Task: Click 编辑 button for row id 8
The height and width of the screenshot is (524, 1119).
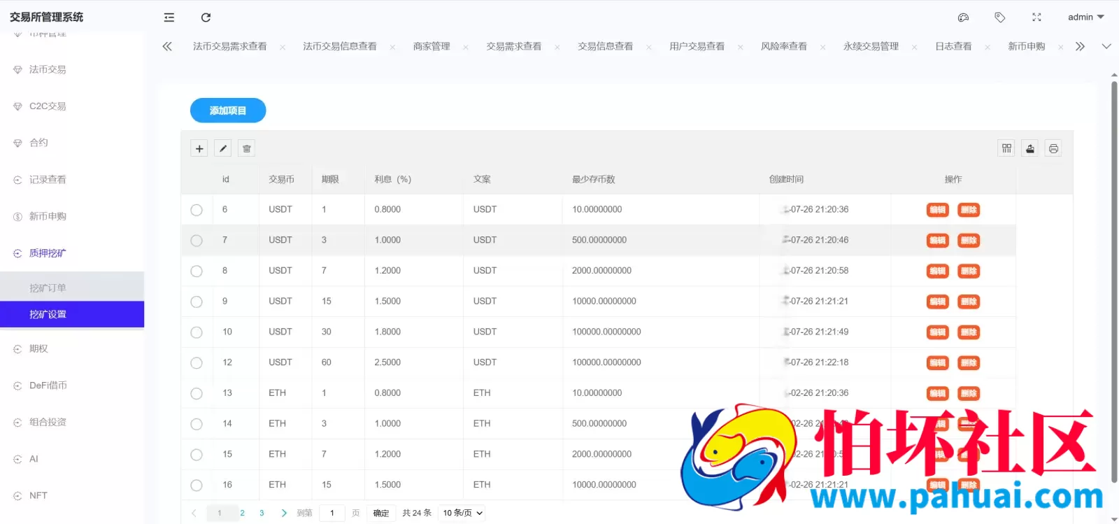Action: 938,271
